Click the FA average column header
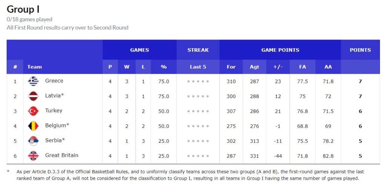This screenshot has width=386, height=185. tap(303, 67)
